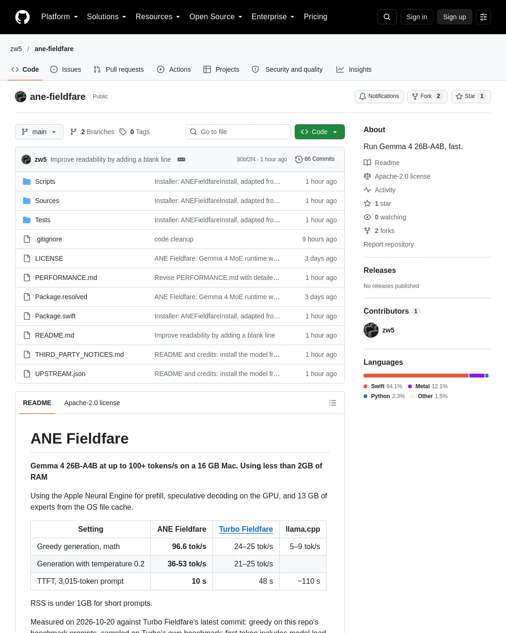Switch to the Pull requests tab
The width and height of the screenshot is (506, 633).
[x=119, y=69]
